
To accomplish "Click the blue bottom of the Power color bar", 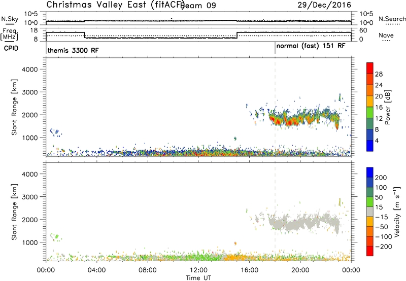I will tap(370, 146).
